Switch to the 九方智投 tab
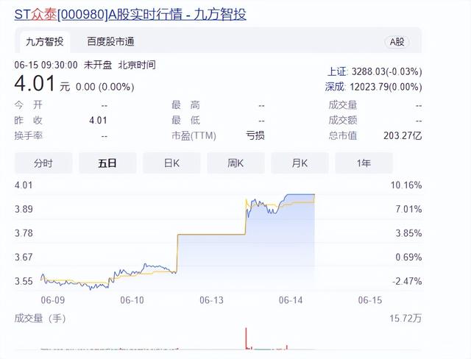The image size is (471, 359). pyautogui.click(x=44, y=42)
